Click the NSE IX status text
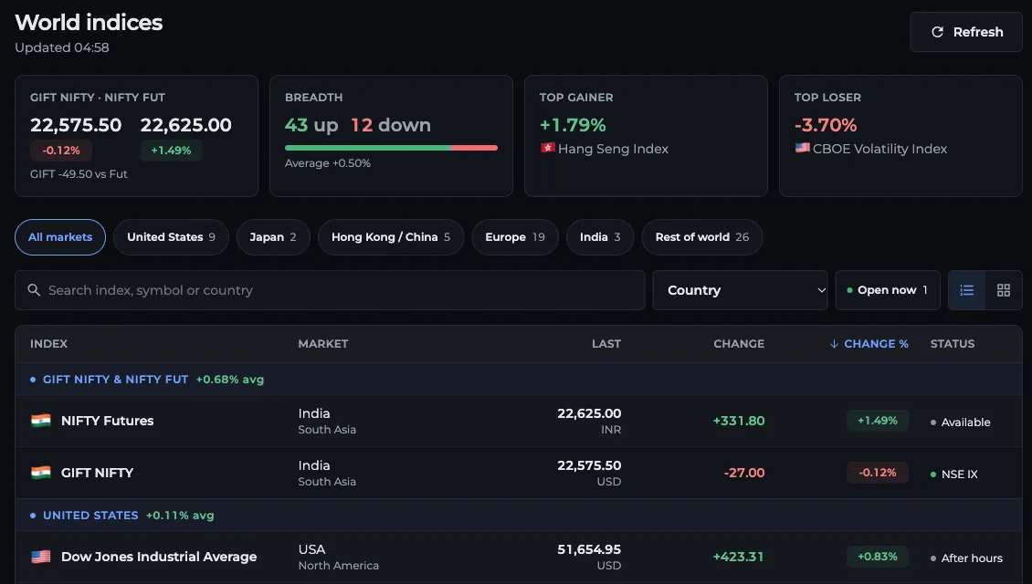 tap(959, 474)
